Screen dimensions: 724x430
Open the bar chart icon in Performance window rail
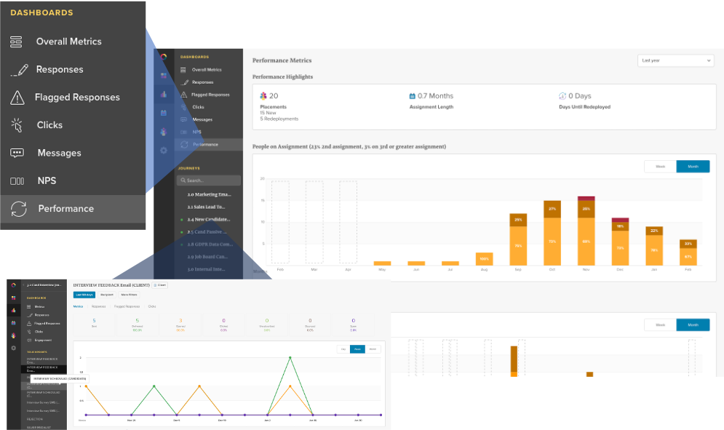(x=164, y=94)
